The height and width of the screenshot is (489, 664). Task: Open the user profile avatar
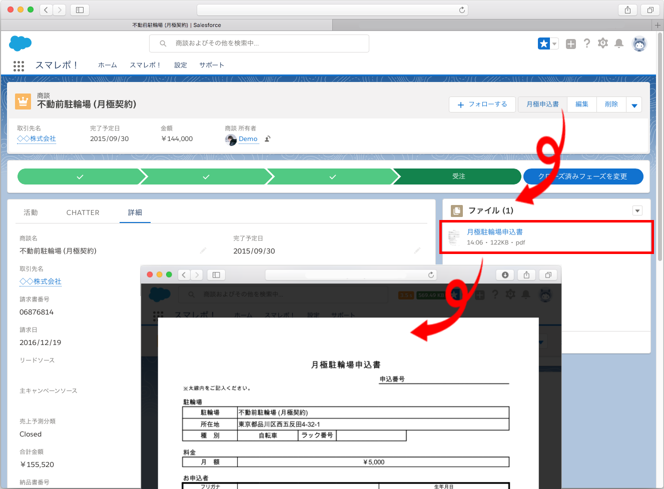coord(639,44)
